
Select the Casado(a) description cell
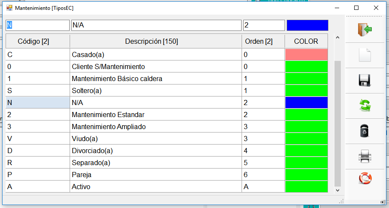[156, 54]
